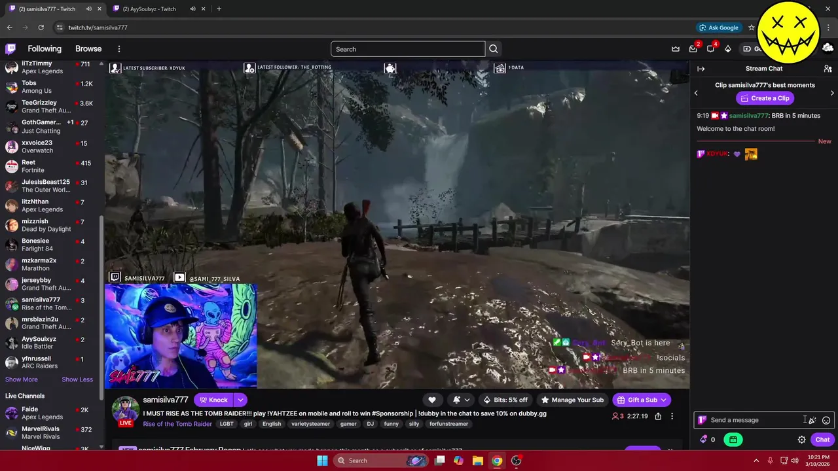The height and width of the screenshot is (471, 838).
Task: Expand the Gift a Sub dropdown
Action: (663, 400)
